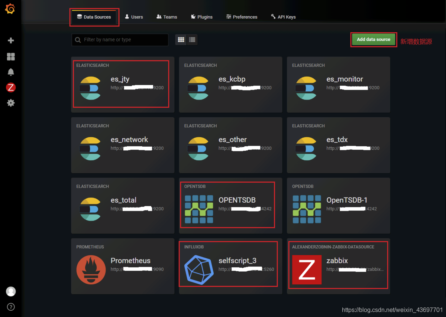
Task: Open the OPENTSDB data source name
Action: (237, 200)
